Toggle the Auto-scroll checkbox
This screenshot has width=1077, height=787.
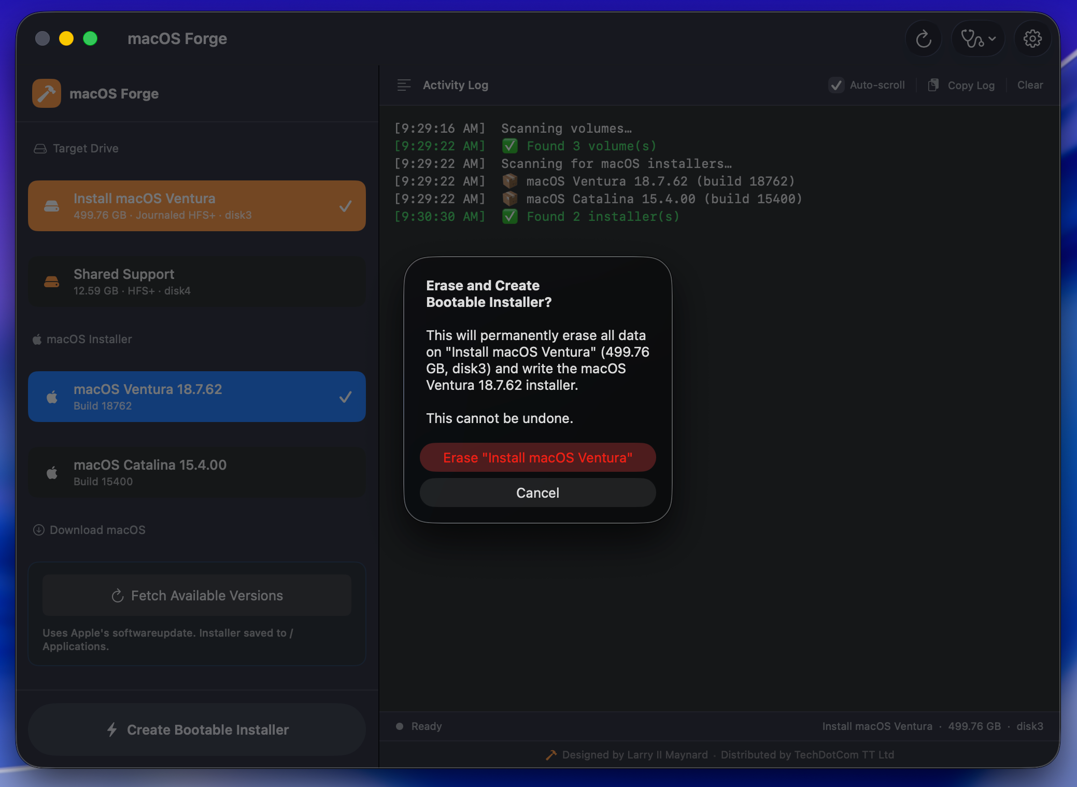tap(836, 85)
